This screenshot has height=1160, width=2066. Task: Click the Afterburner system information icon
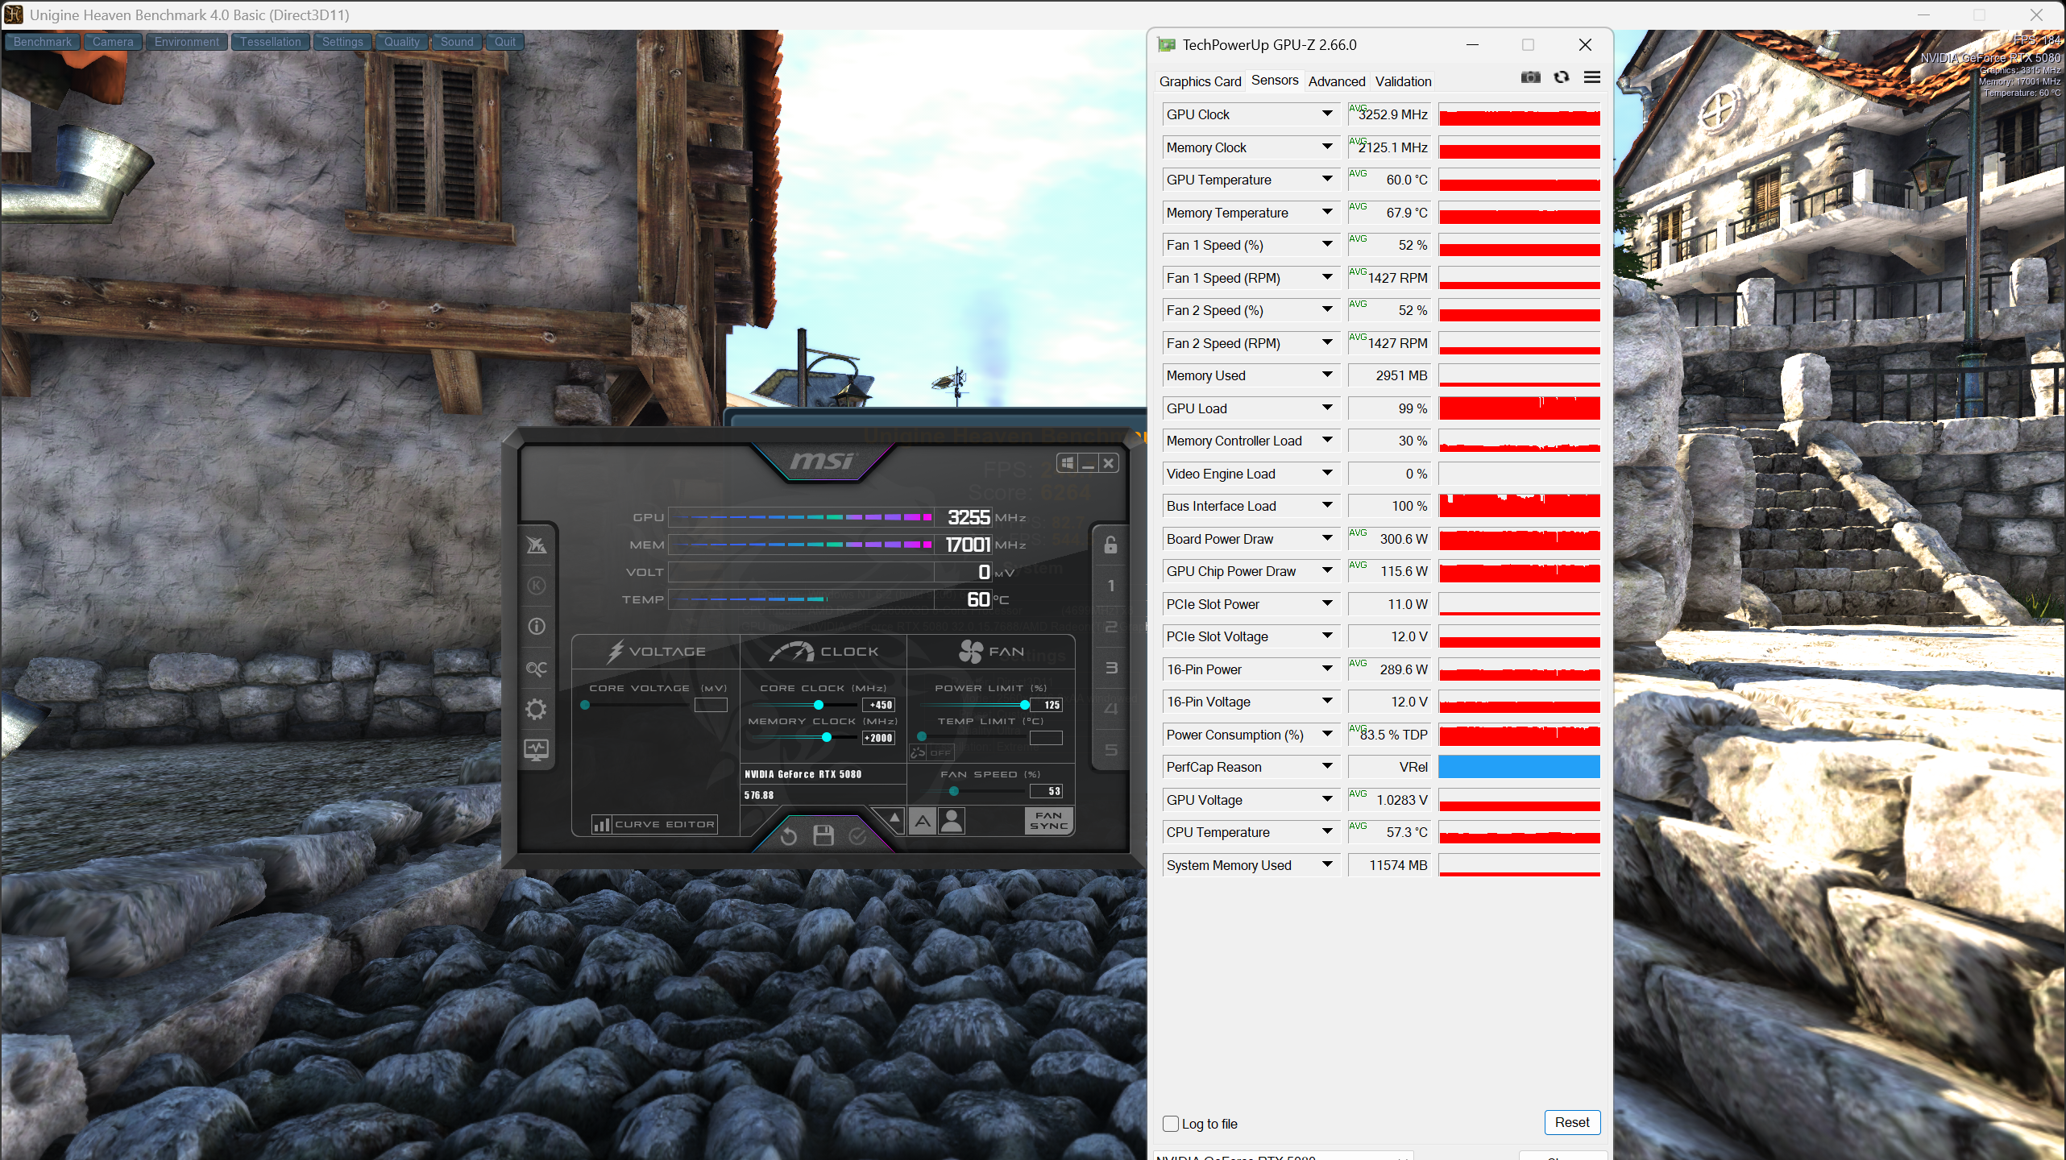coord(537,627)
